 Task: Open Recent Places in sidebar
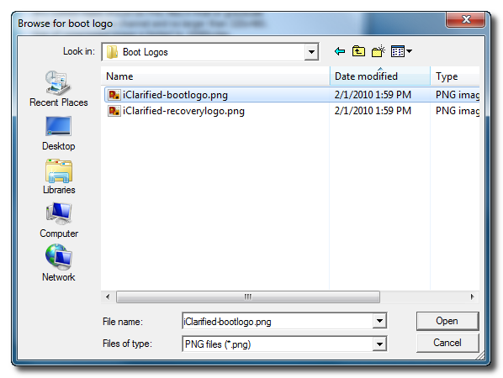point(58,89)
